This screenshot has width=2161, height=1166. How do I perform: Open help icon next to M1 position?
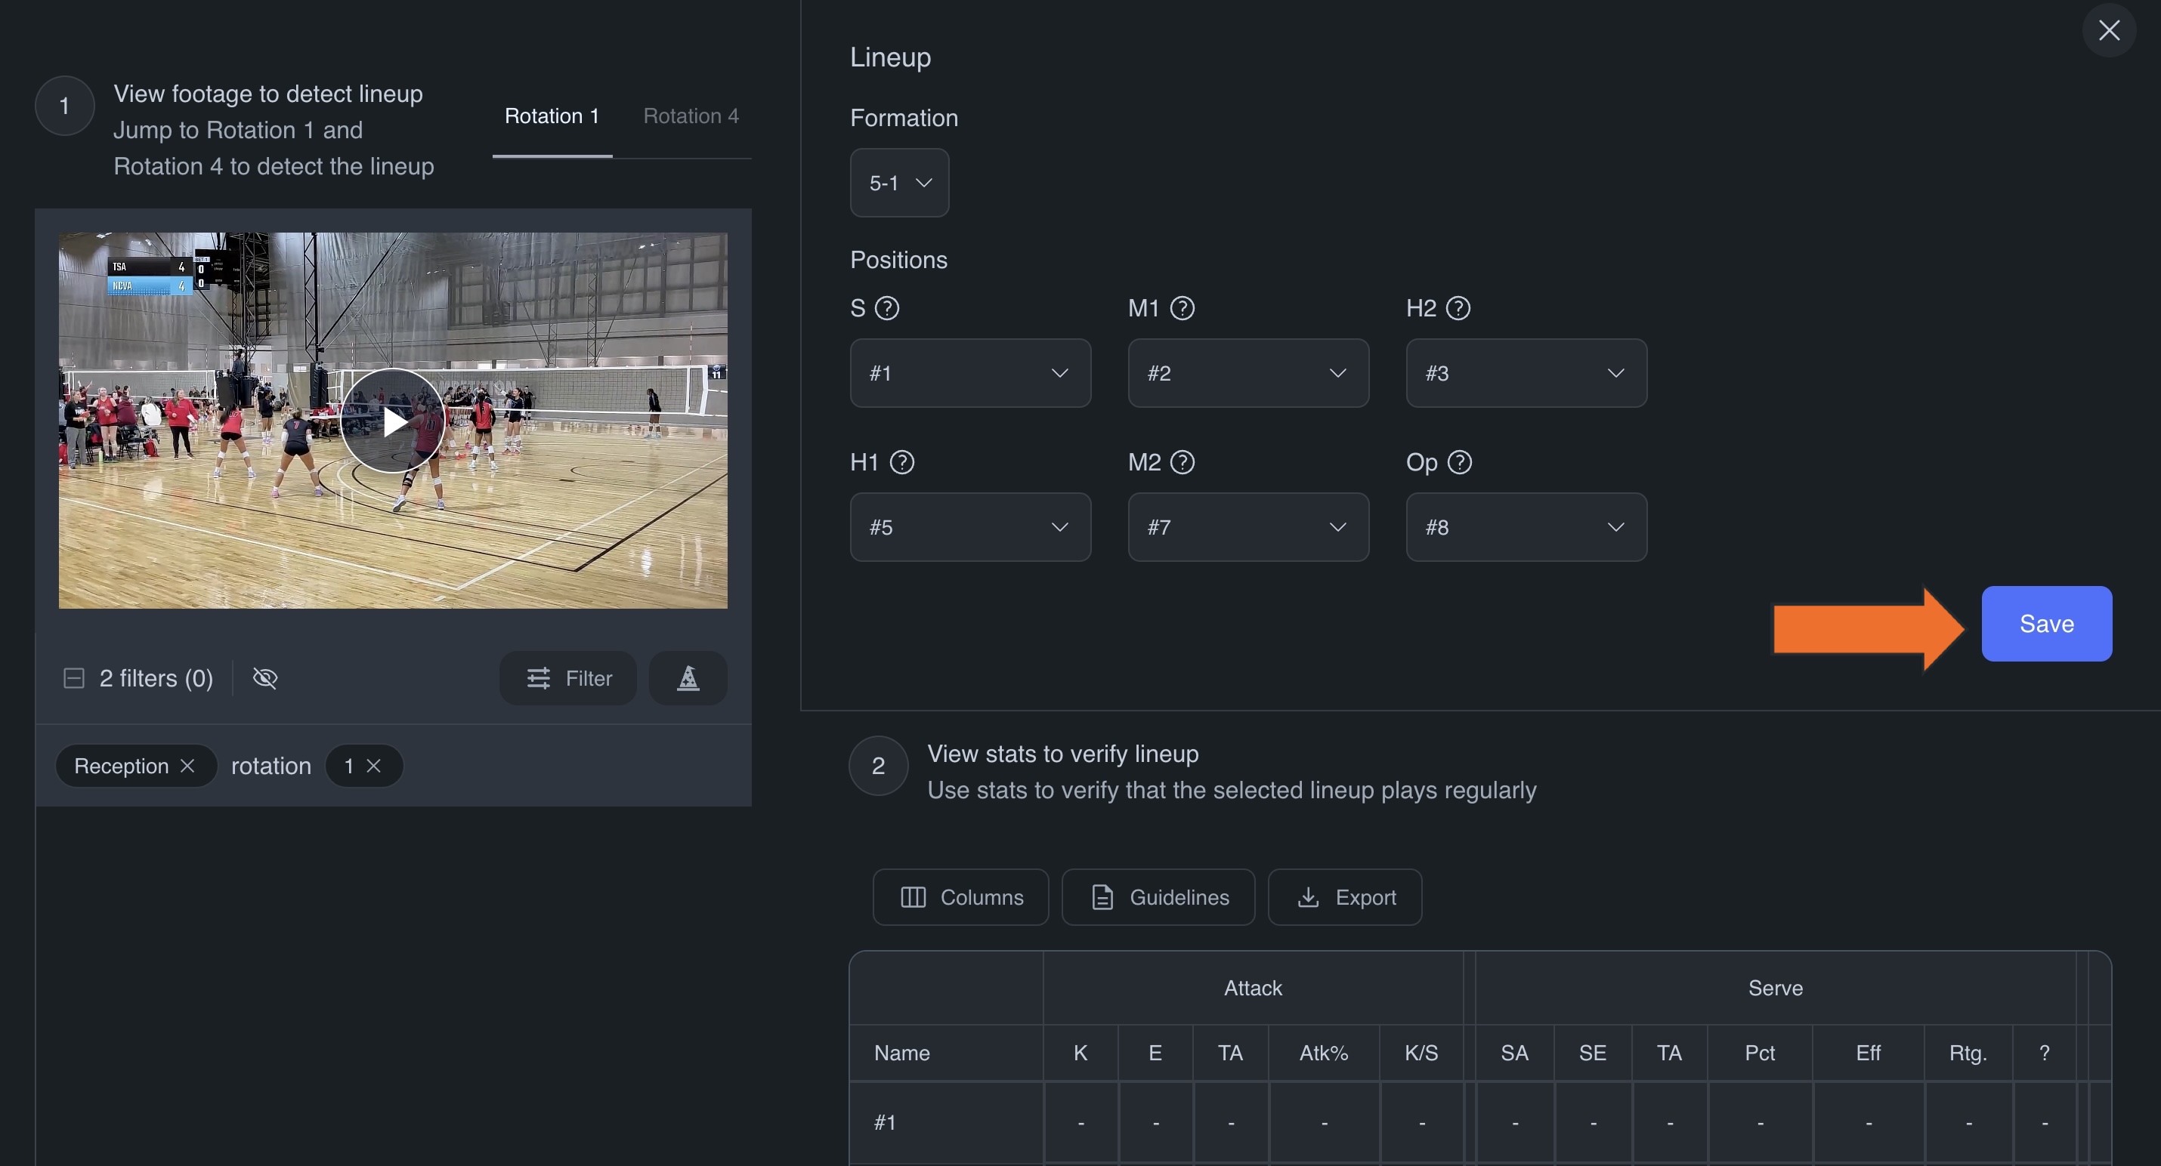point(1182,308)
